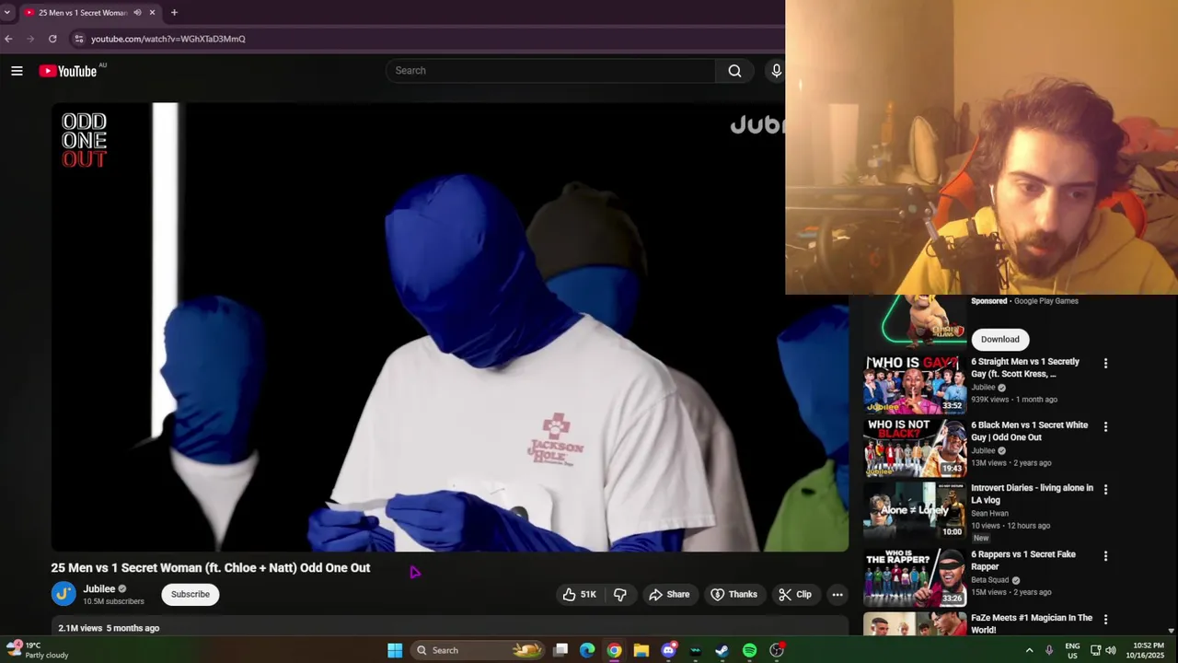Image resolution: width=1178 pixels, height=663 pixels.
Task: Open more options for 'Introvert Diaries' video
Action: coord(1105,490)
